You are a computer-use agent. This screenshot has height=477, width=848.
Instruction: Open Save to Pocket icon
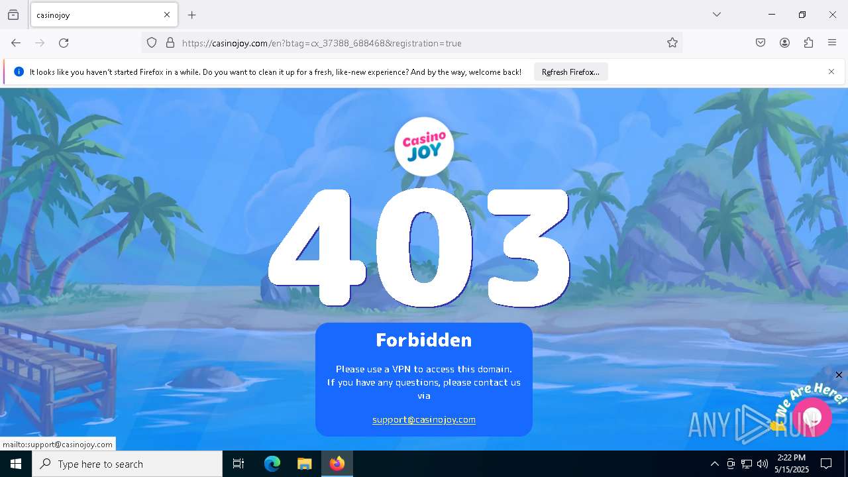click(x=761, y=43)
